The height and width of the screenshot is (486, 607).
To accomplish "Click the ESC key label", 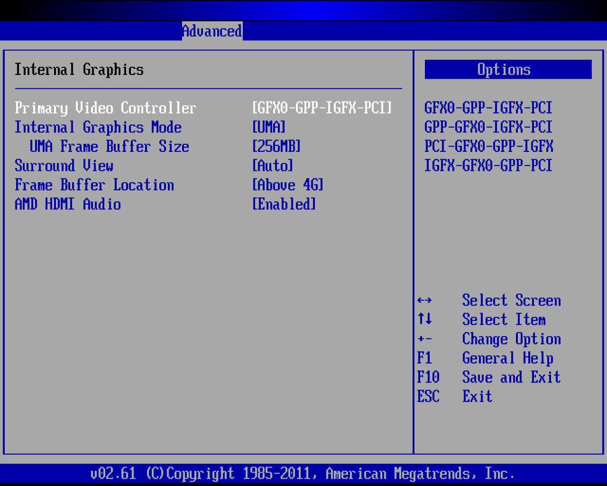I will tap(428, 396).
